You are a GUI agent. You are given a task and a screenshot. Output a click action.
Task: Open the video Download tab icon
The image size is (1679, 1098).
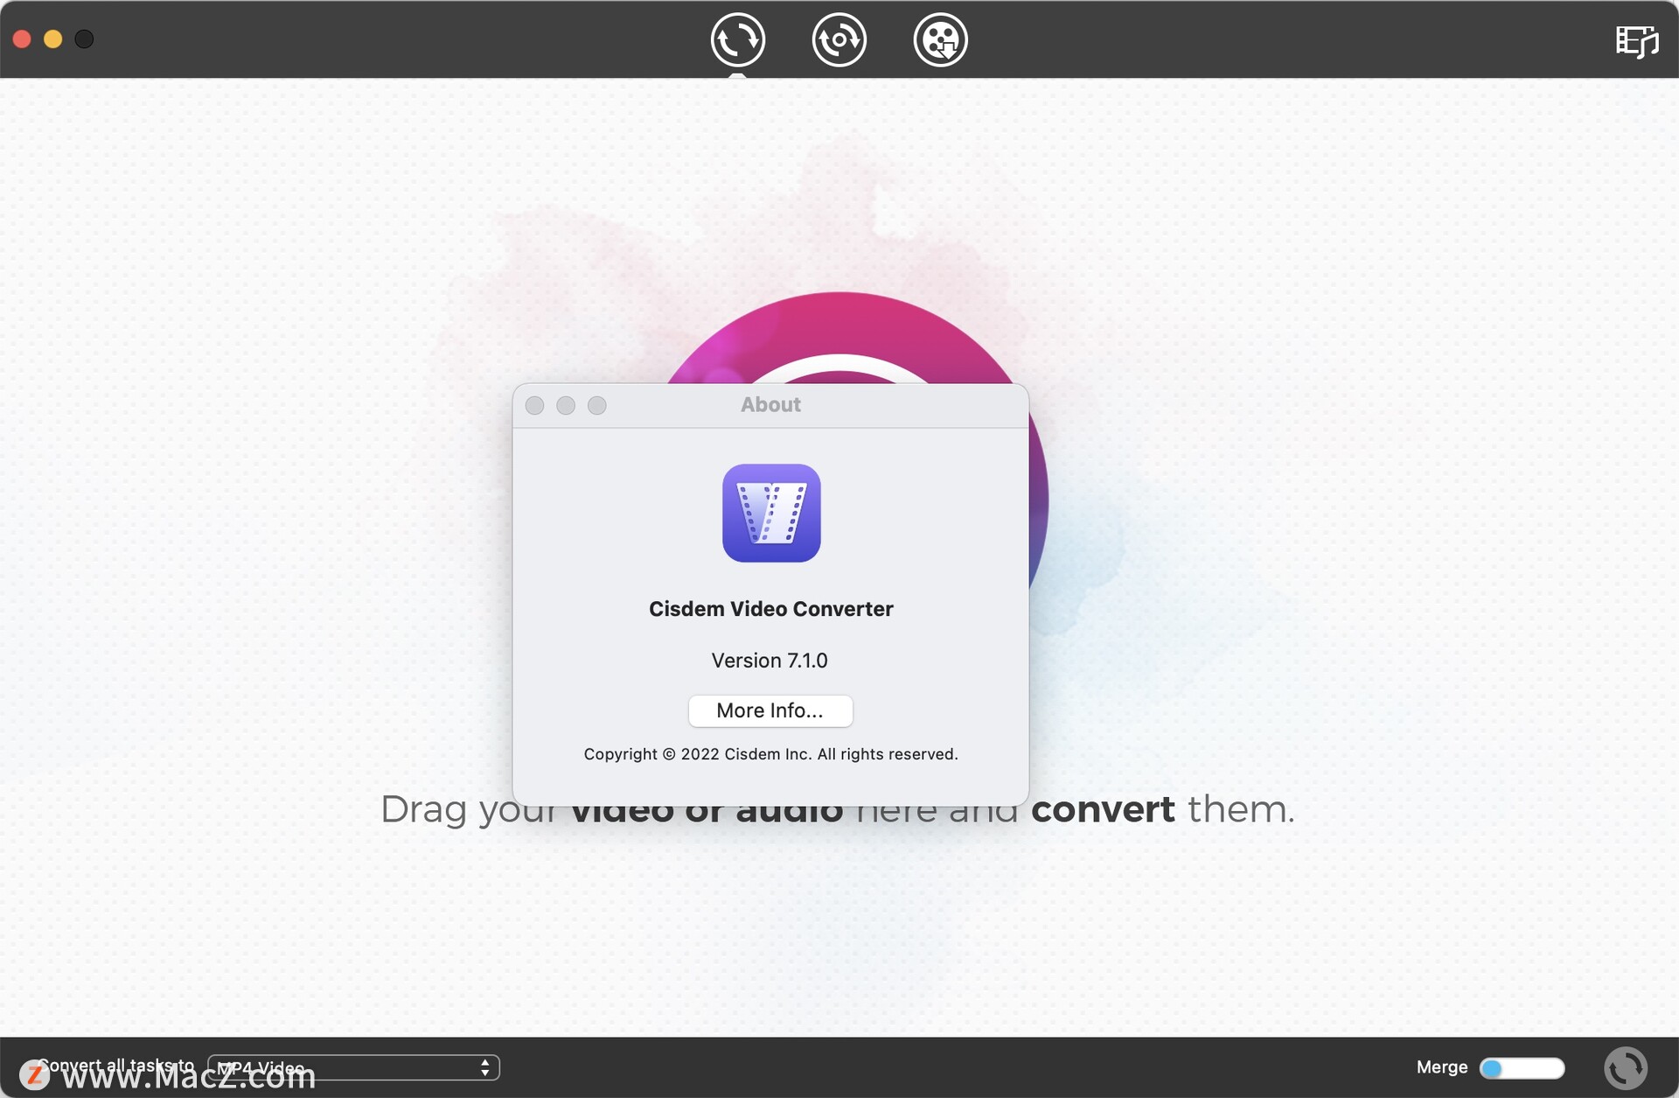940,39
